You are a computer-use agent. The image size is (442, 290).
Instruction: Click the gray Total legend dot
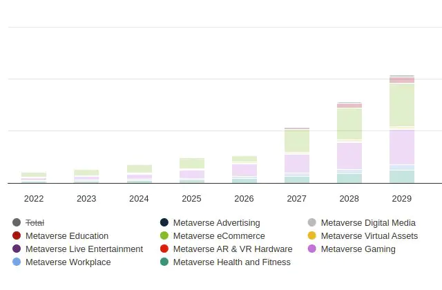pyautogui.click(x=17, y=223)
